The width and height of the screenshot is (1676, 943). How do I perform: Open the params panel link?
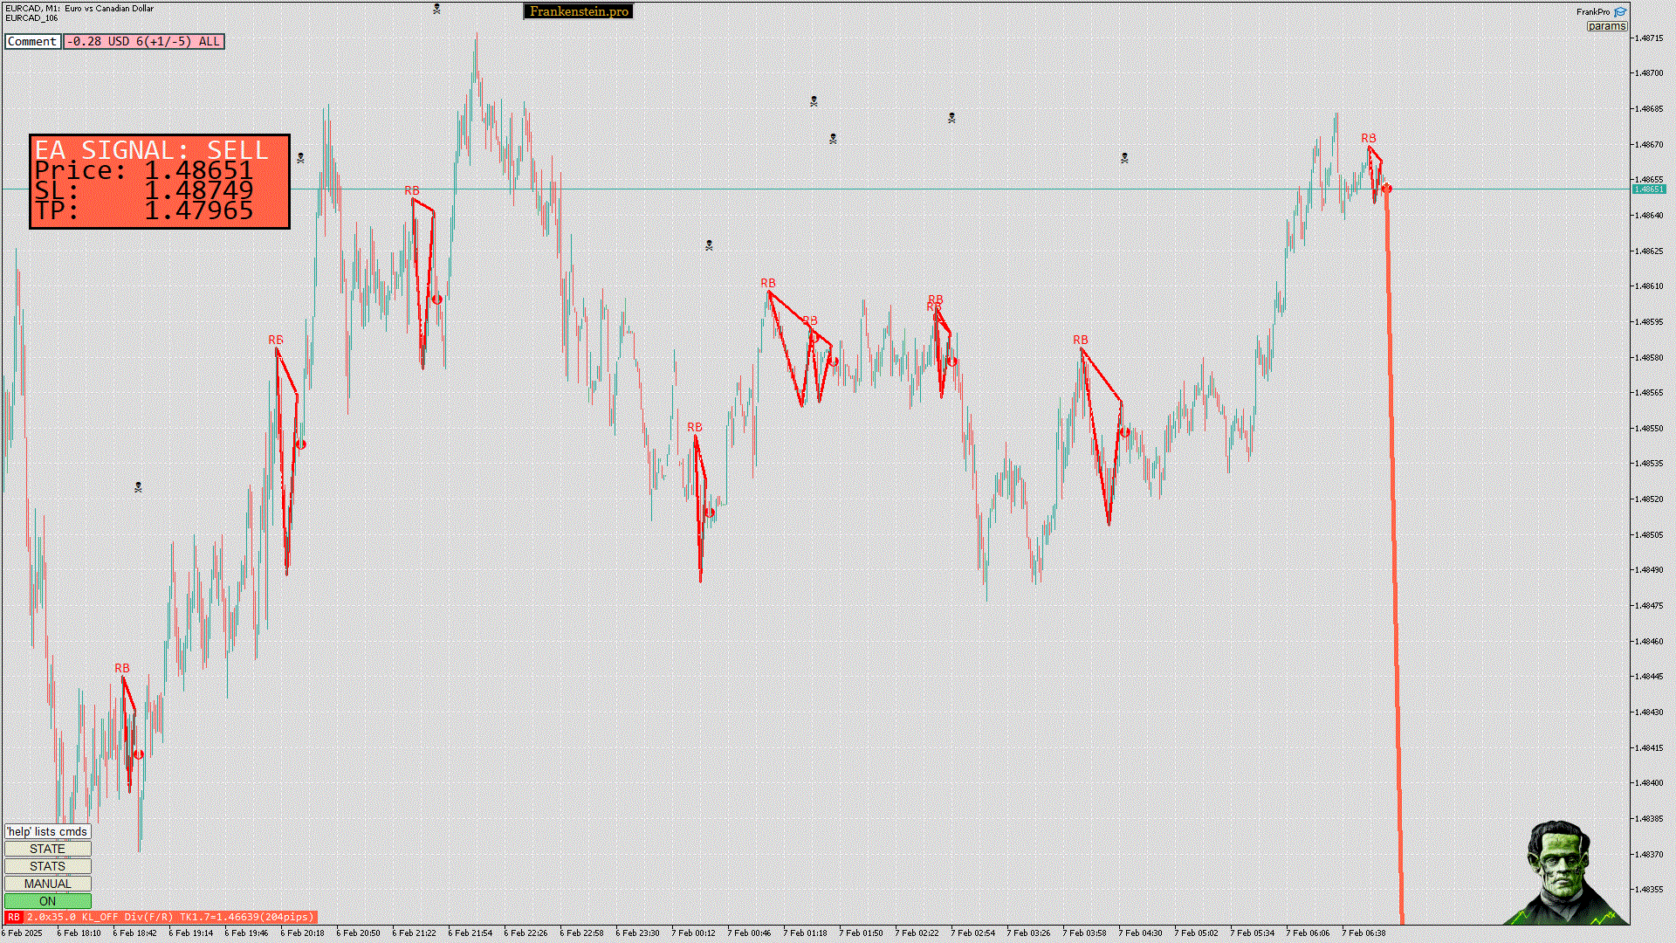(1606, 26)
